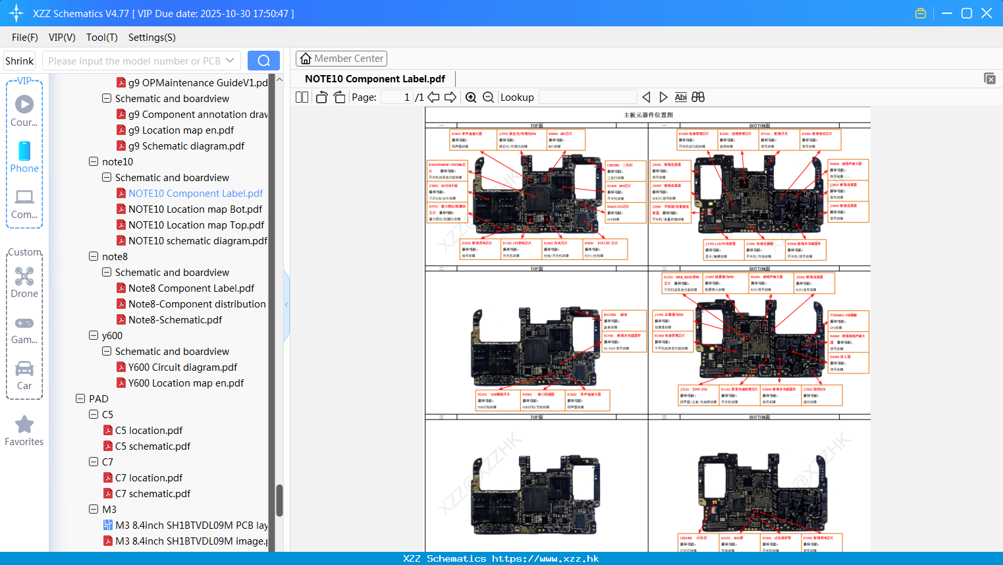
Task: Collapse the note10 folder
Action: click(94, 161)
